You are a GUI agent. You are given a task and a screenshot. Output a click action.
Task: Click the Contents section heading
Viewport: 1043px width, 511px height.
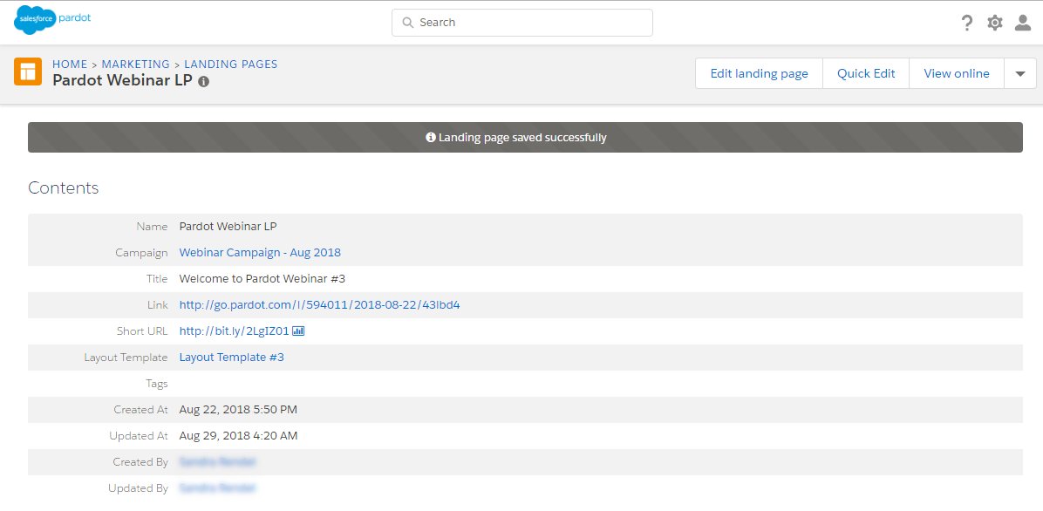63,188
